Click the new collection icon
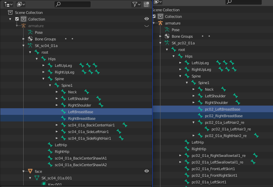The image size is (273, 187). tap(146, 4)
